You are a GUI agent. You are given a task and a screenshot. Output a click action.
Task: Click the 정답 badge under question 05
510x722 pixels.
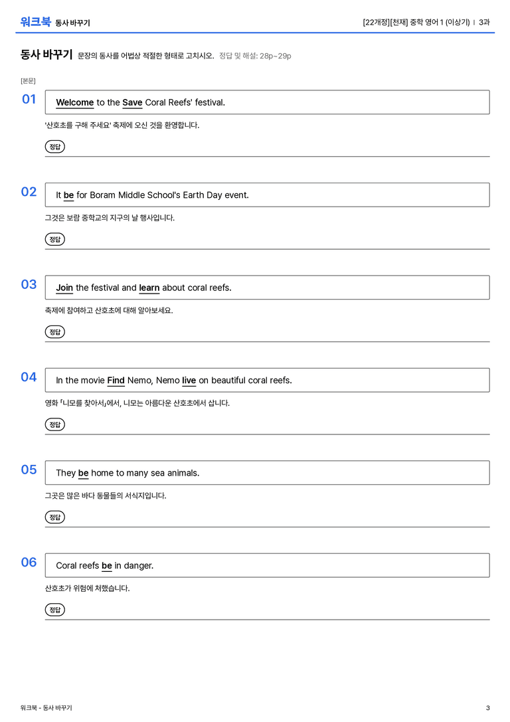click(x=54, y=517)
